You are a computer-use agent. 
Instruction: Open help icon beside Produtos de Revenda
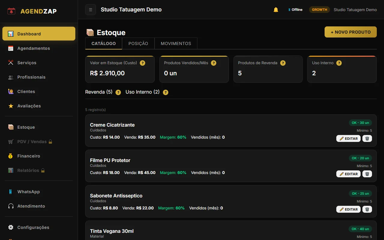283,63
